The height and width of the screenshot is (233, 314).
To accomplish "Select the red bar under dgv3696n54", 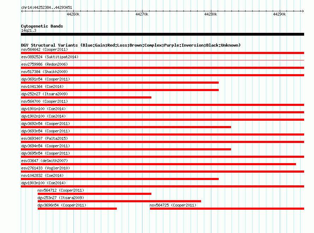I will click(77, 209).
